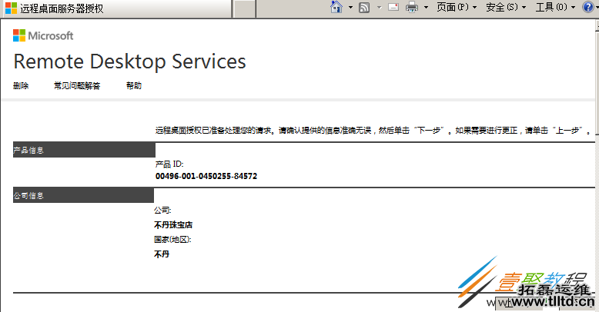Image resolution: width=599 pixels, height=312 pixels.
Task: Open the feeds dropdown arrow
Action: click(379, 7)
